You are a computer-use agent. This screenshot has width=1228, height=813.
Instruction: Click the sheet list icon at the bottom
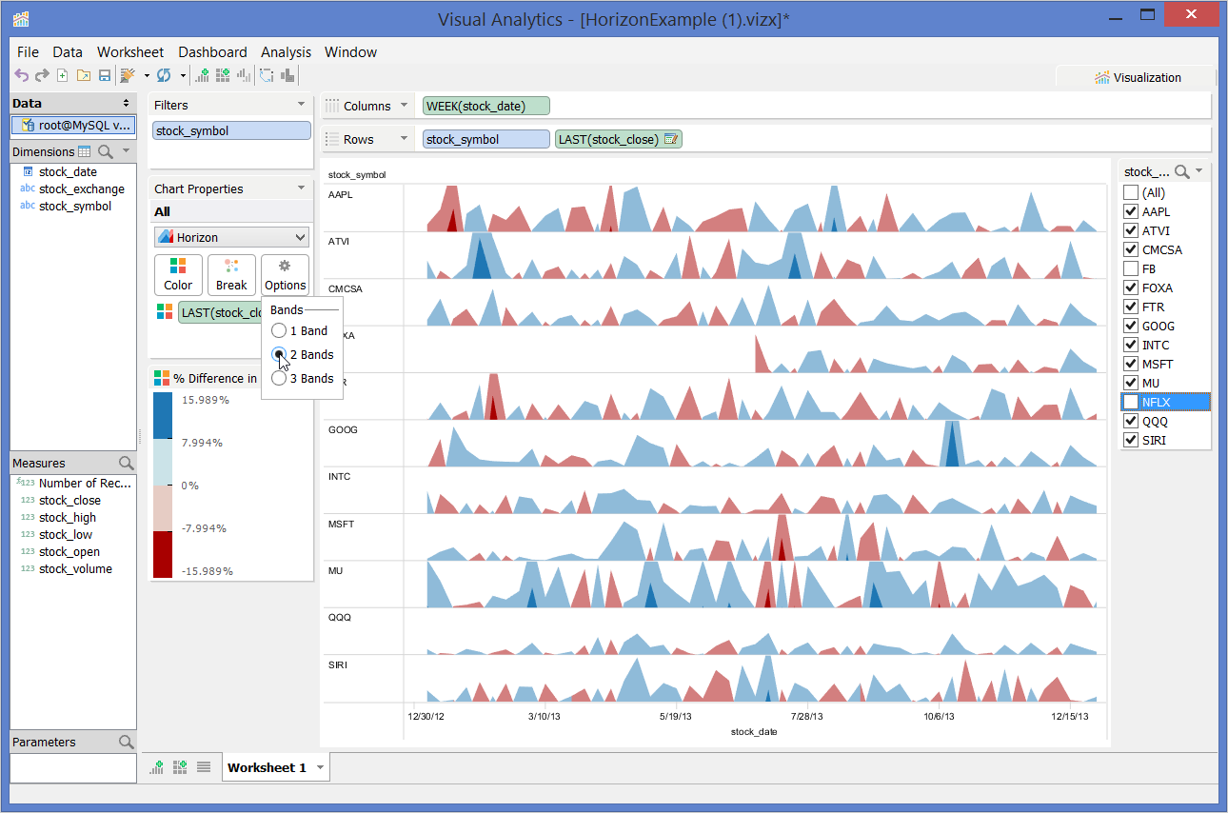204,767
